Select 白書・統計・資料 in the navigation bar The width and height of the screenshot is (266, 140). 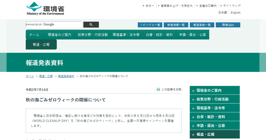159,35
